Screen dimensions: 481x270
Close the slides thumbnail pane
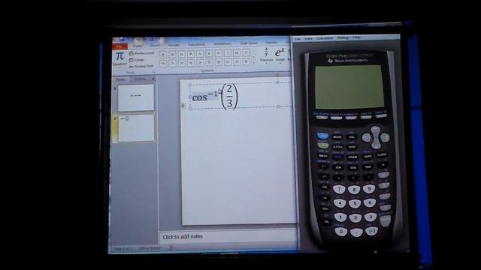point(153,79)
